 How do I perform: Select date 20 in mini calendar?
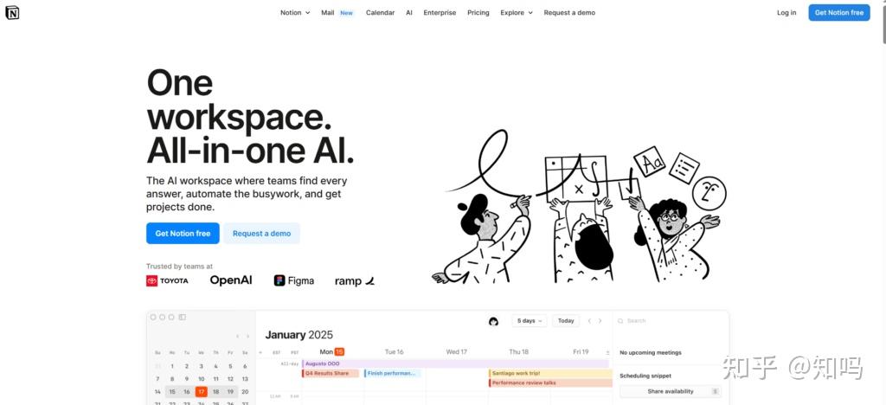245,391
